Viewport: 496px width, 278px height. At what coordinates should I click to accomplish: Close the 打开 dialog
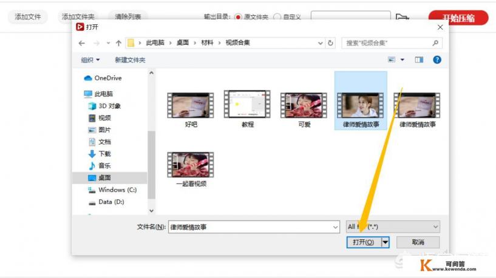(440, 27)
